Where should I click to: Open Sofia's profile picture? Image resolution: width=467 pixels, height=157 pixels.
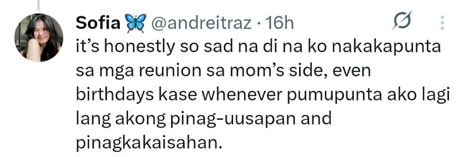tap(39, 38)
